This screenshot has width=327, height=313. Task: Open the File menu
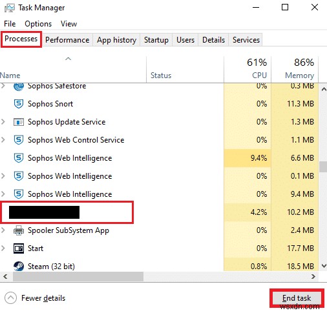[x=10, y=24]
